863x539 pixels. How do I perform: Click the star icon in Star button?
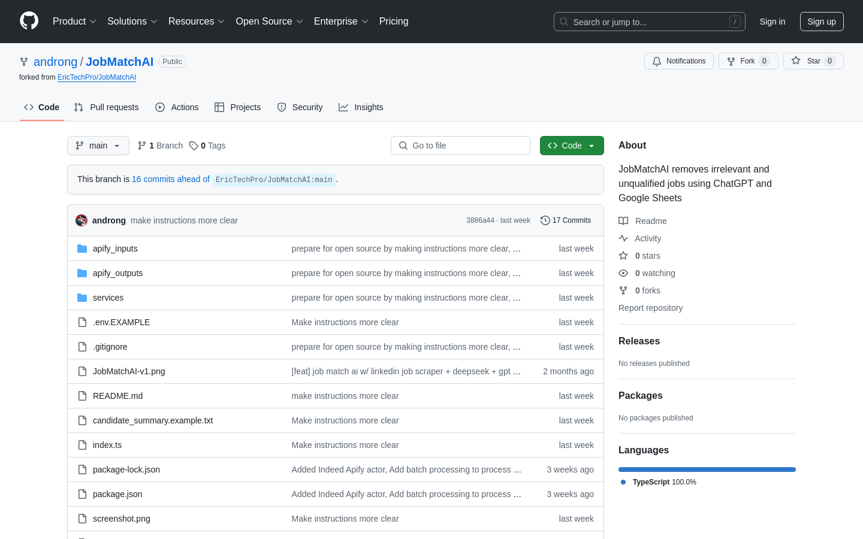pos(796,60)
